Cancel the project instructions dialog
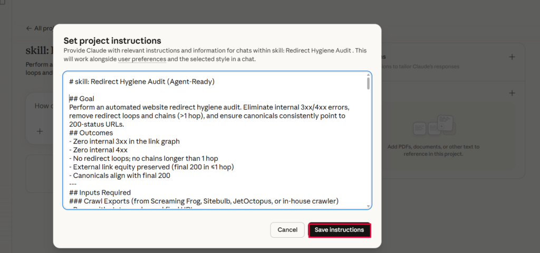The height and width of the screenshot is (253, 540). coord(287,230)
